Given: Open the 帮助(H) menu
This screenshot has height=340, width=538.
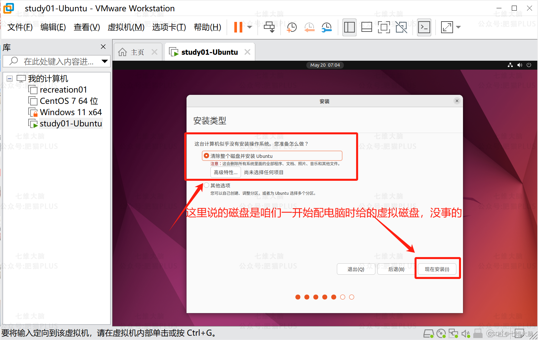Looking at the screenshot, I should [207, 27].
